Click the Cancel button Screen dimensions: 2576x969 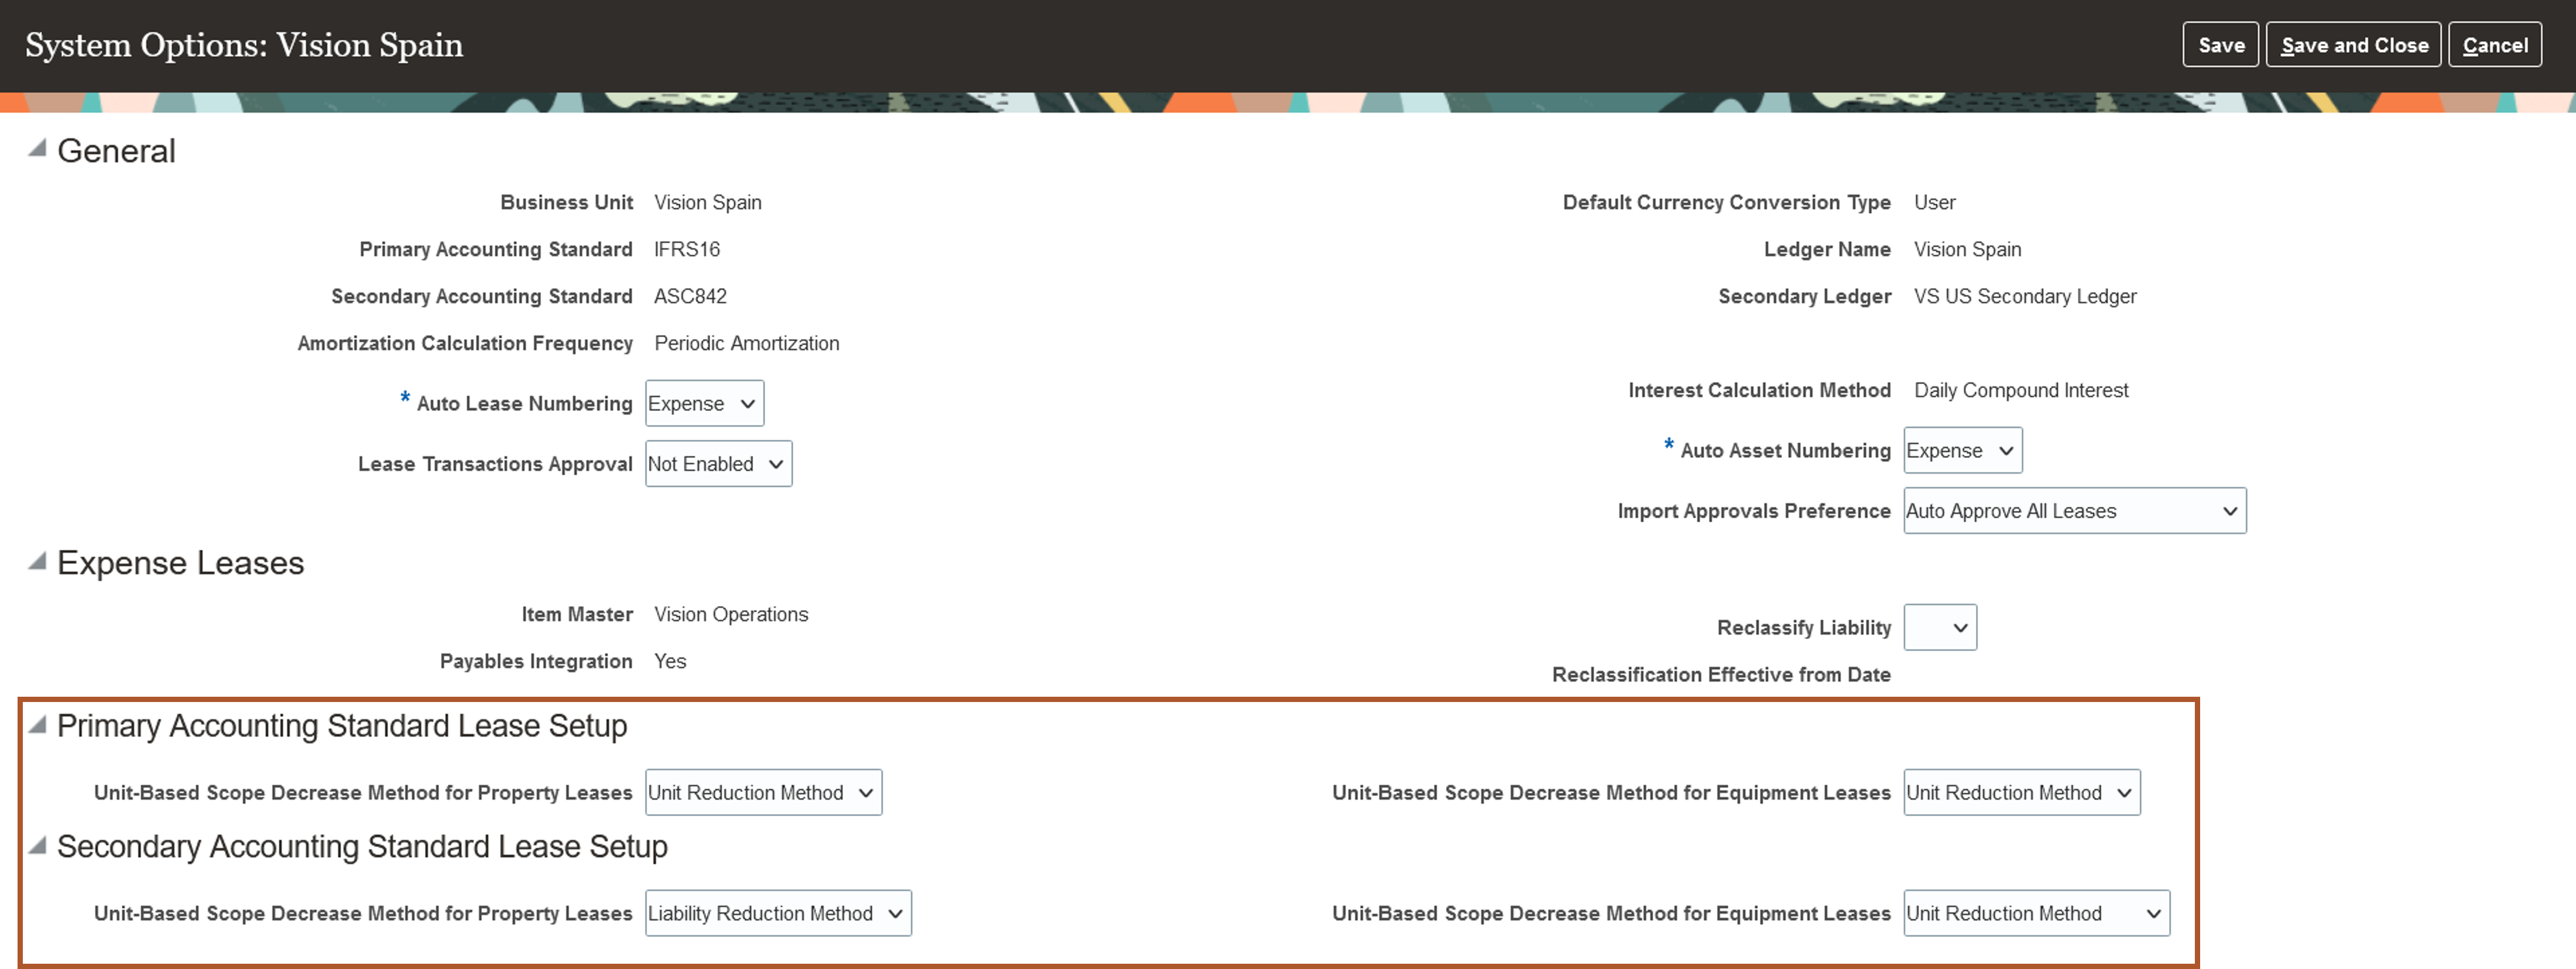pyautogui.click(x=2496, y=44)
